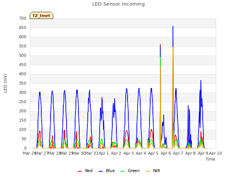Click the red-tipped spike near 560 mV
Viewport: 238px width, 178px height.
click(x=160, y=45)
